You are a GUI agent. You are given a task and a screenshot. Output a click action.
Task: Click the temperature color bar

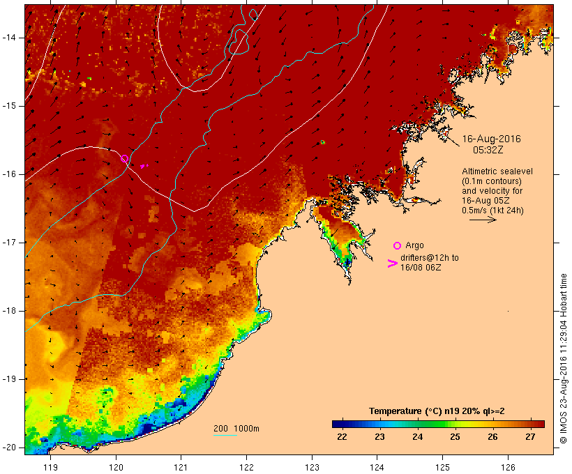coord(438,424)
